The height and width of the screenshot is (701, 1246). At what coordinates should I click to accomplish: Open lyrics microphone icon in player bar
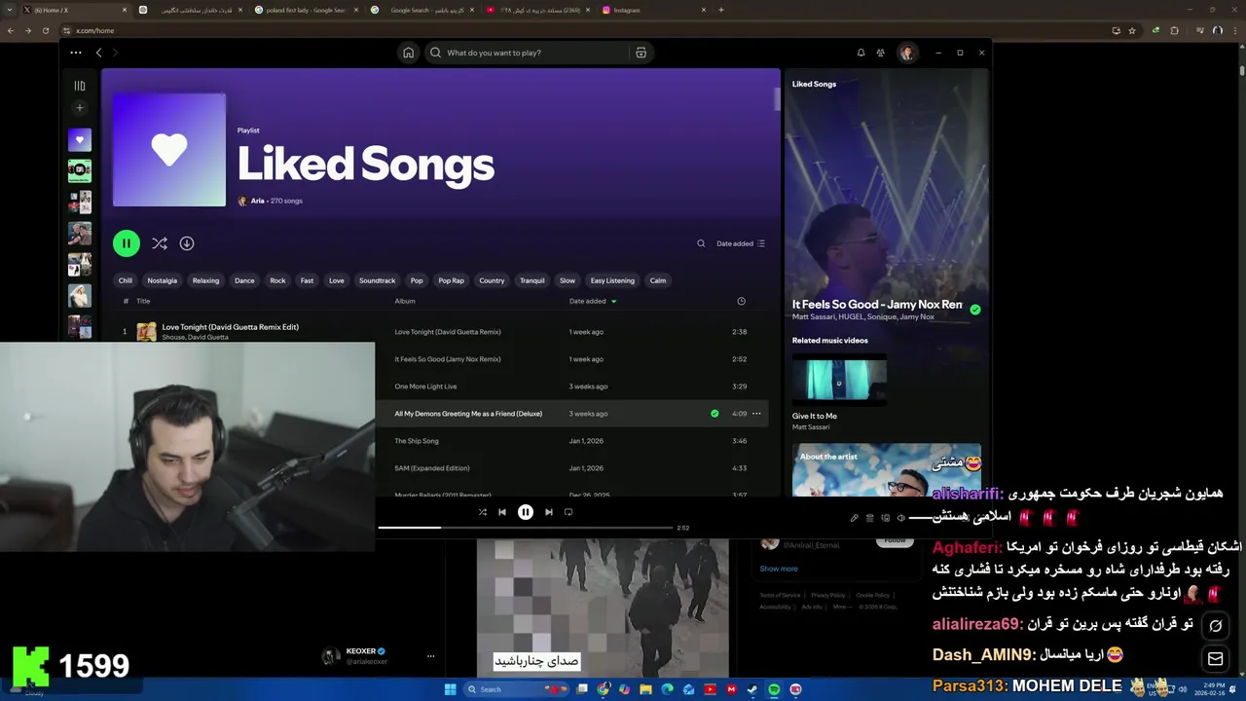855,518
